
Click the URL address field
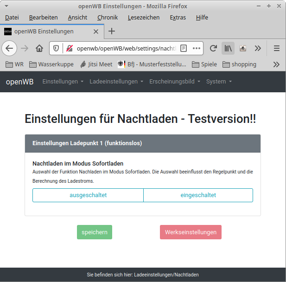126,48
